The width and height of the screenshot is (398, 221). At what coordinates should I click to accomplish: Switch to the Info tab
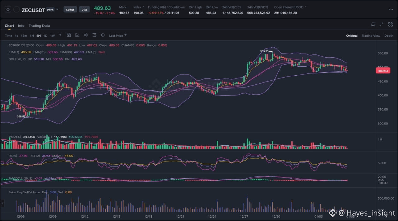tap(21, 26)
